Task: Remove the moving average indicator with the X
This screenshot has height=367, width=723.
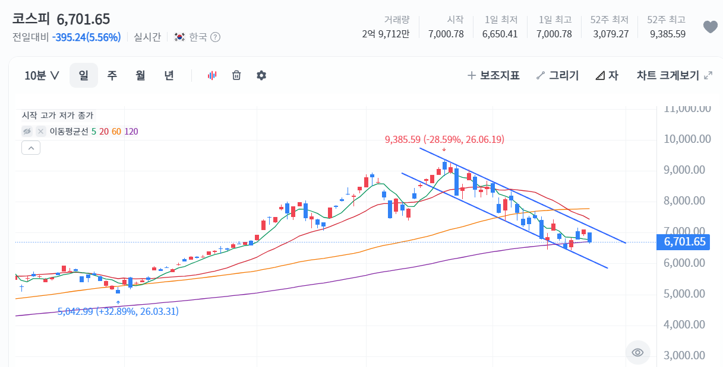Action: [x=41, y=131]
